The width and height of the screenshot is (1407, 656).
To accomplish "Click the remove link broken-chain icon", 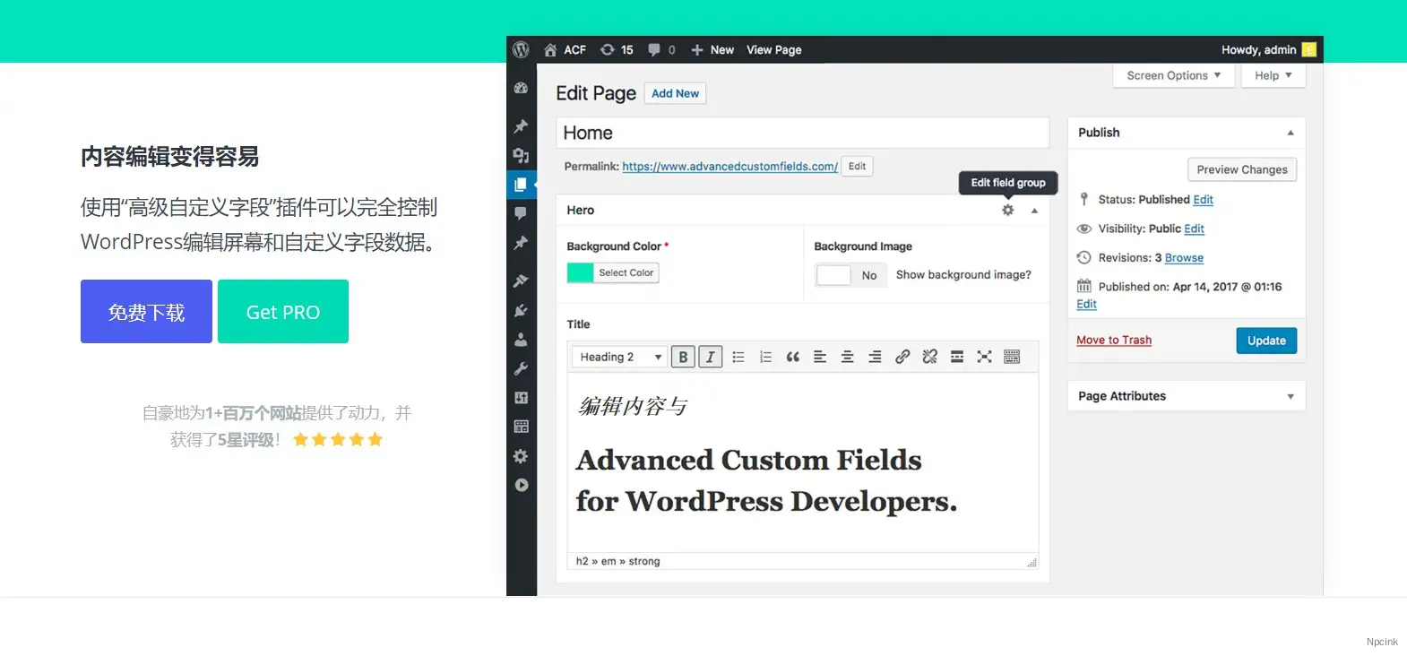I will tap(929, 357).
